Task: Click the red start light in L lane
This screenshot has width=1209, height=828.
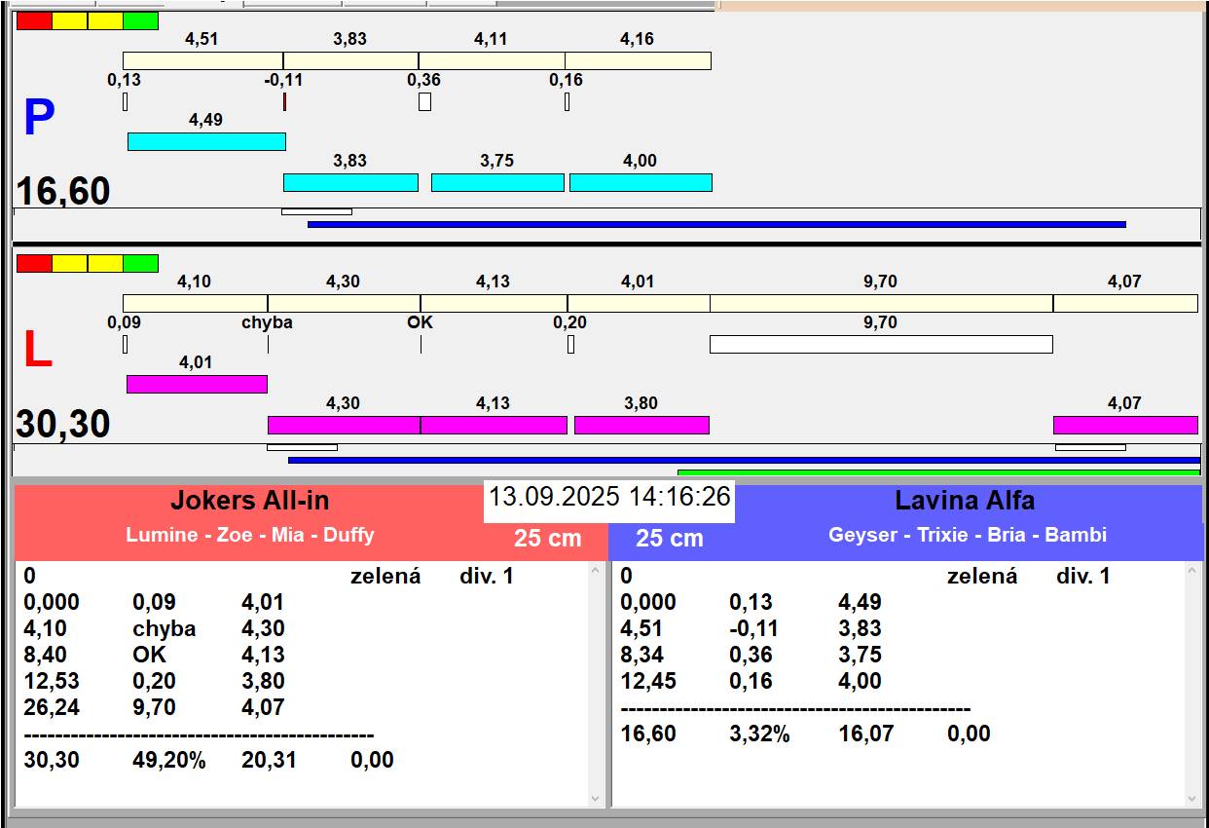Action: [x=34, y=263]
